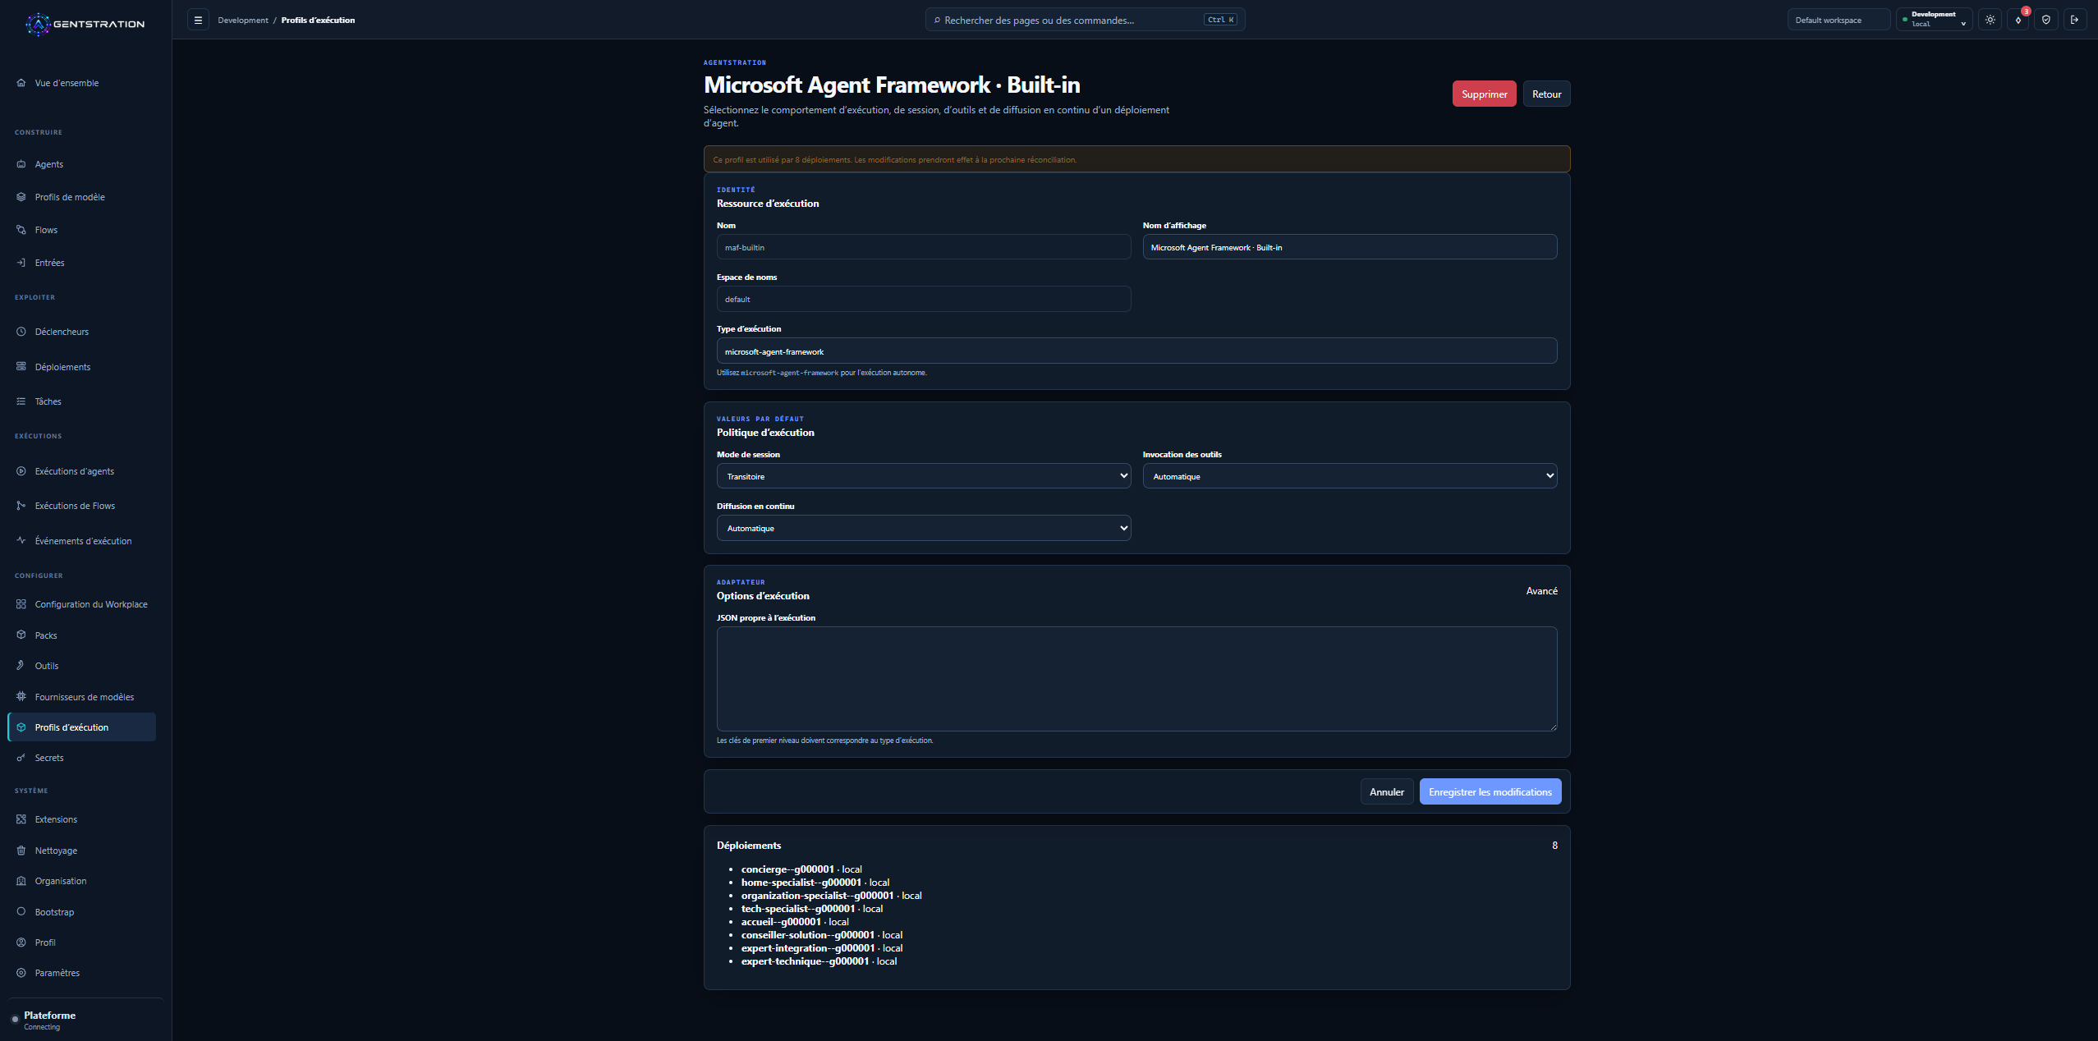Click the Flows icon in sidebar
This screenshot has width=2098, height=1041.
21,230
